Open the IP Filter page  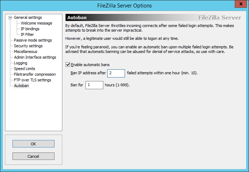27,34
